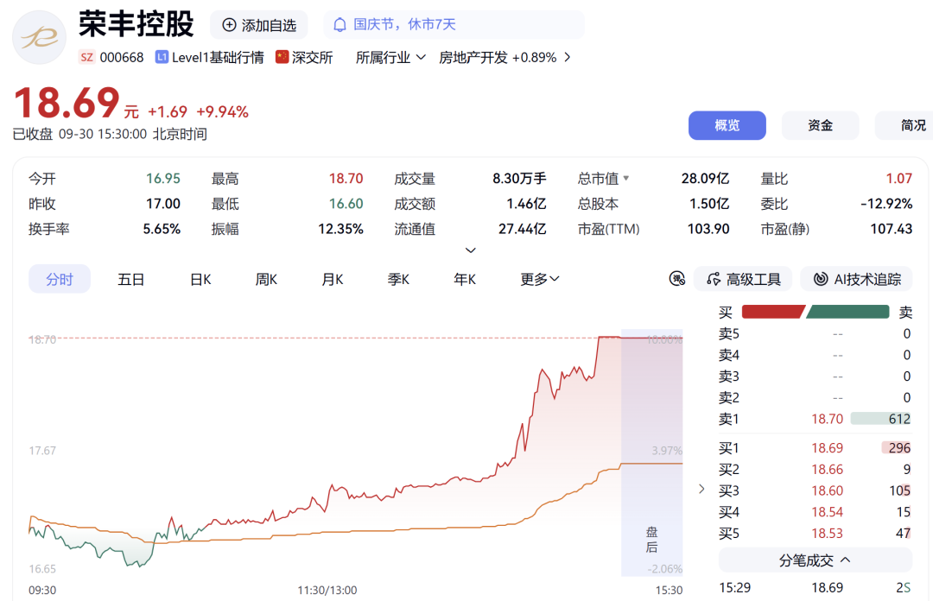
Task: Click the 15:29 trade record row
Action: pyautogui.click(x=816, y=588)
